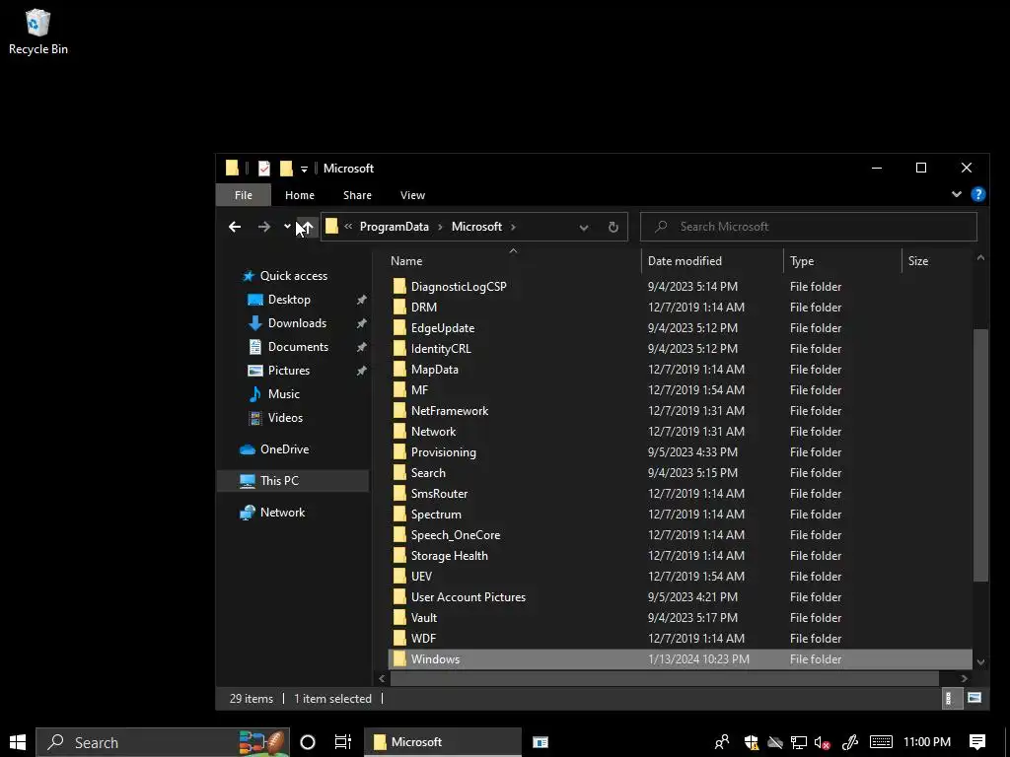Click the Forward navigation arrow
Viewport: 1010px width, 757px height.
(x=264, y=227)
